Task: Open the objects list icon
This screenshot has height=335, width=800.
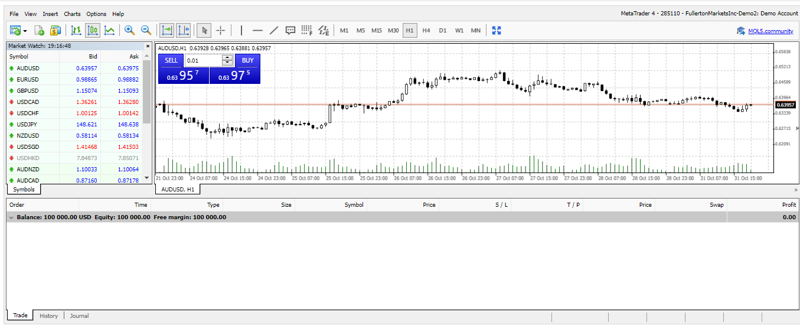Action: tap(324, 30)
